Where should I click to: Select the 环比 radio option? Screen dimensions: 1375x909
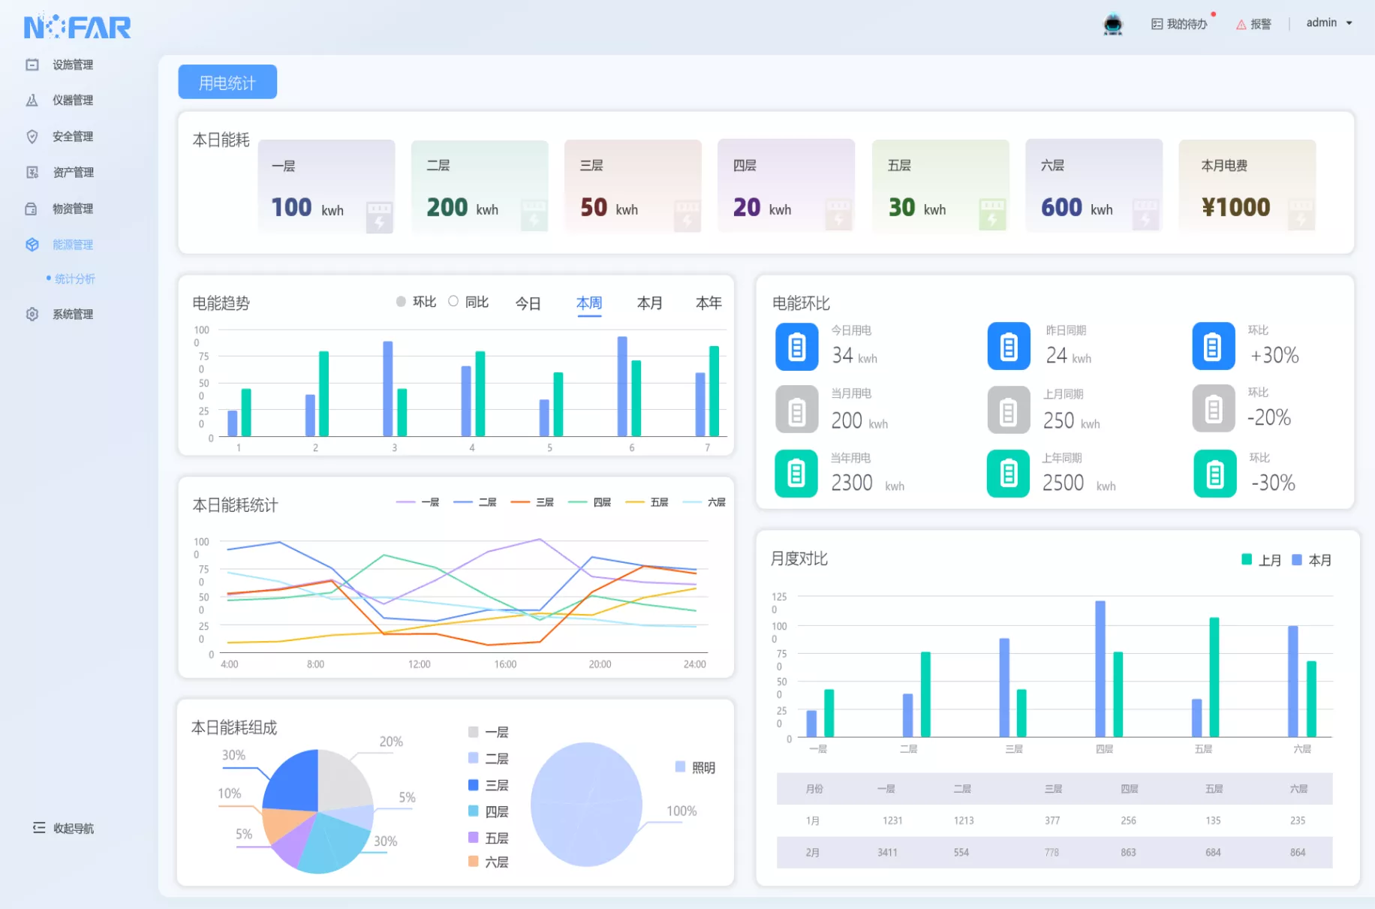coord(401,301)
